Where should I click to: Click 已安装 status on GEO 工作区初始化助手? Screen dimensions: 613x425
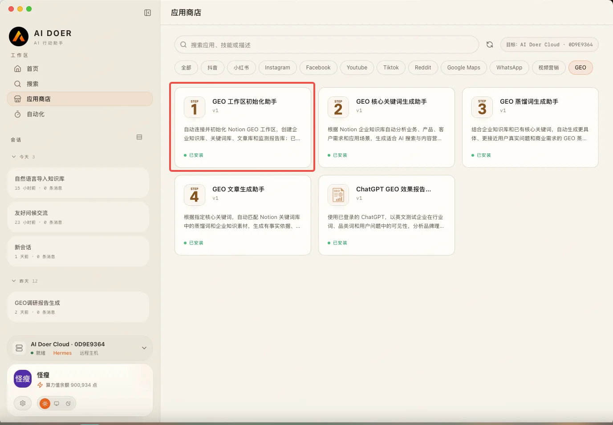[x=194, y=155]
